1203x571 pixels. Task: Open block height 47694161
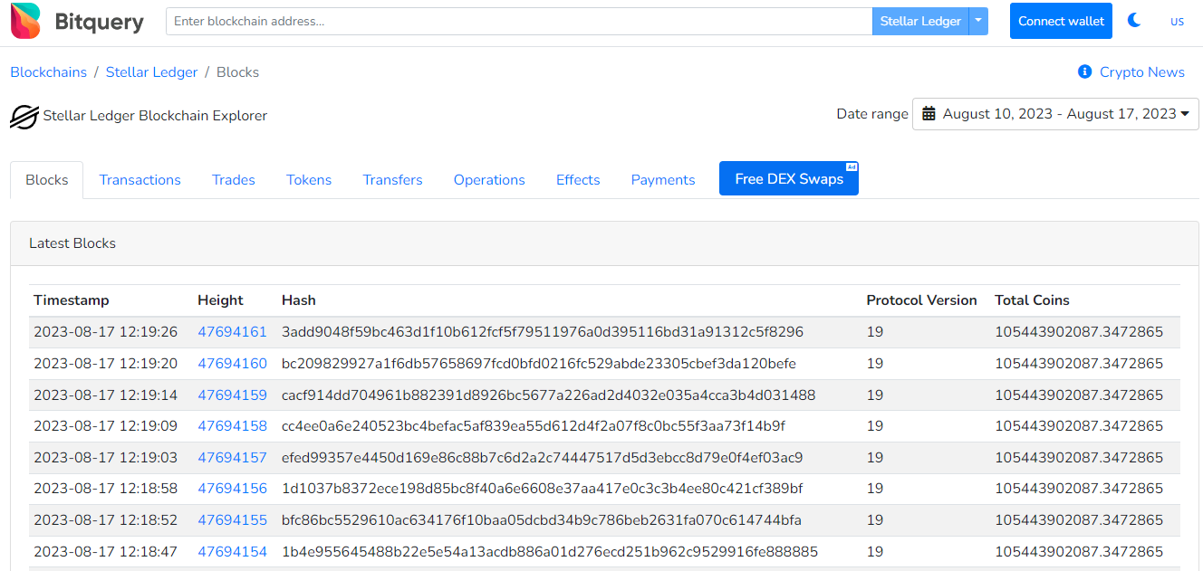[233, 332]
